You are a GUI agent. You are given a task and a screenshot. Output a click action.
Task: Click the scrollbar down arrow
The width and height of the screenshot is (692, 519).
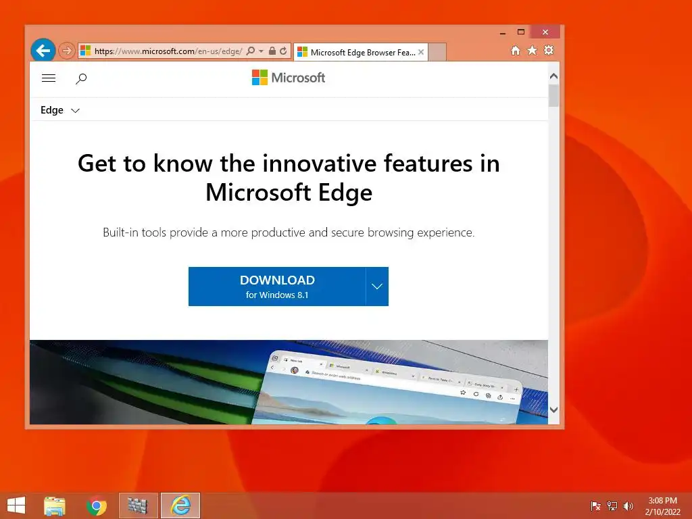tap(554, 410)
